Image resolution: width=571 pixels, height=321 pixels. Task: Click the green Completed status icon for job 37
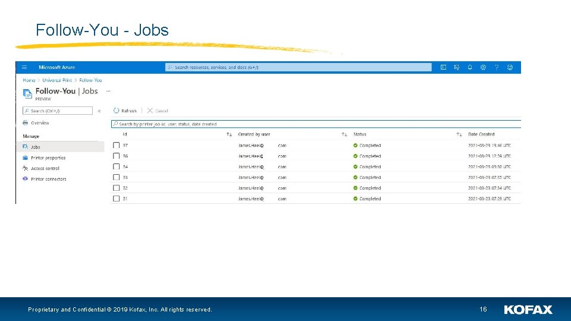coord(356,145)
